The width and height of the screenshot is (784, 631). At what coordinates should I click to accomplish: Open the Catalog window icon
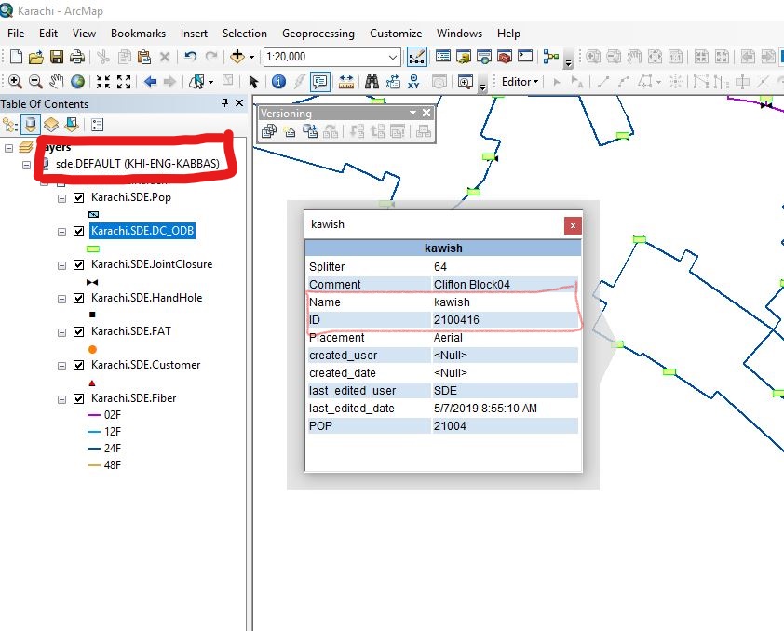point(464,57)
